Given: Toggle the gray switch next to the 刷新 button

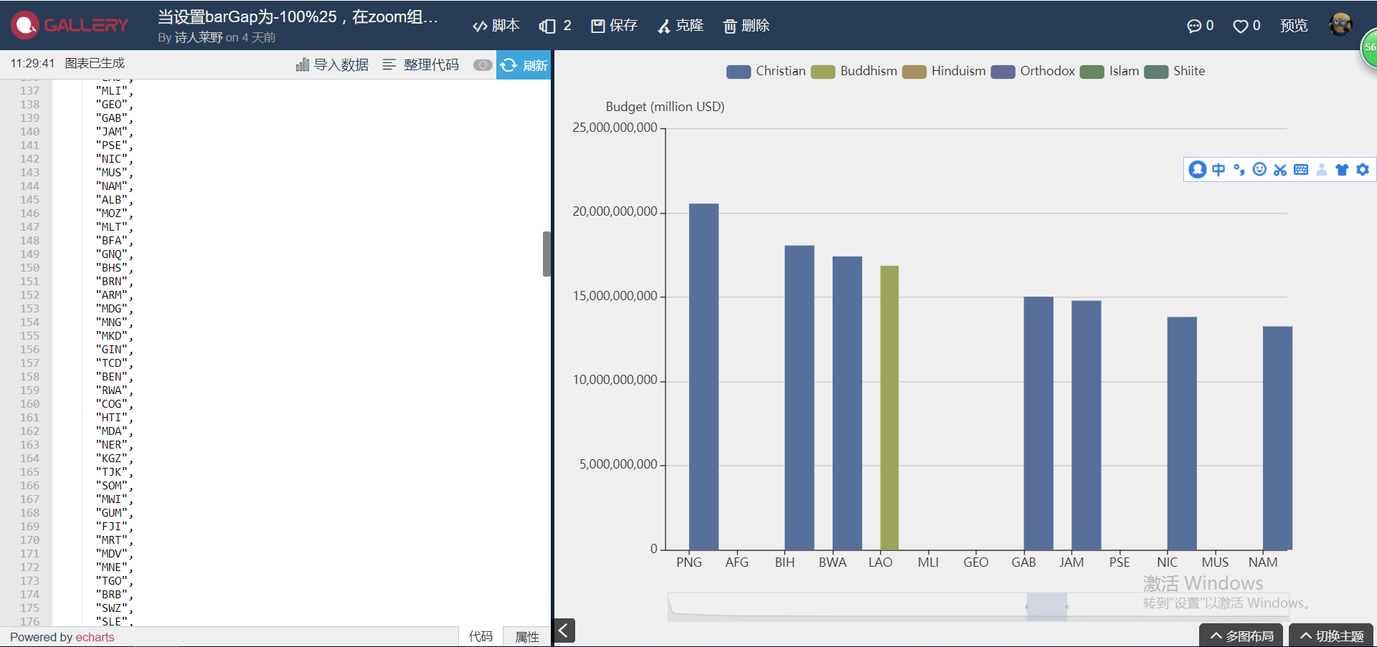Looking at the screenshot, I should click(x=481, y=64).
